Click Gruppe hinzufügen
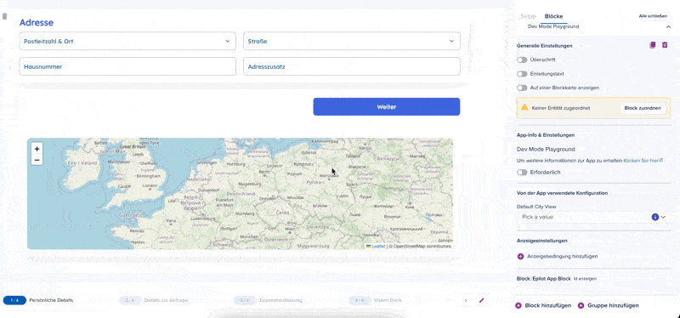Image resolution: width=680 pixels, height=318 pixels. click(x=613, y=305)
